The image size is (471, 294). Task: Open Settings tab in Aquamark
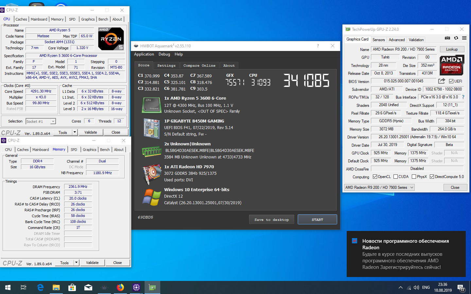click(x=166, y=65)
